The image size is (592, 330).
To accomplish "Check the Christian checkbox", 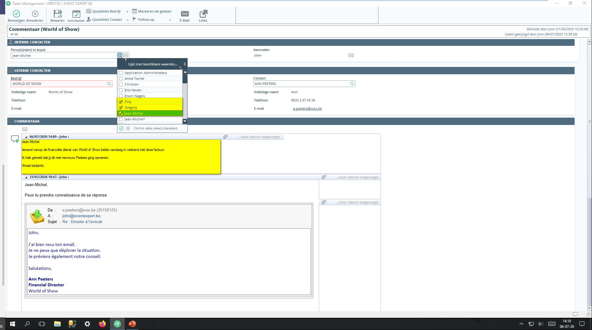I will (121, 84).
